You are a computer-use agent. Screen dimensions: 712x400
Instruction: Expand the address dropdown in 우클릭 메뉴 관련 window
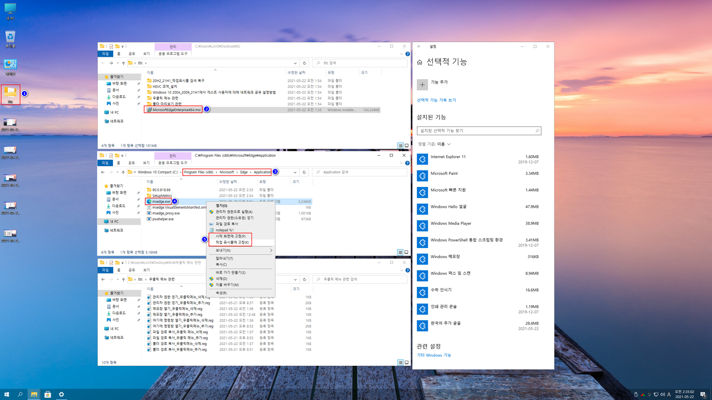(295, 279)
